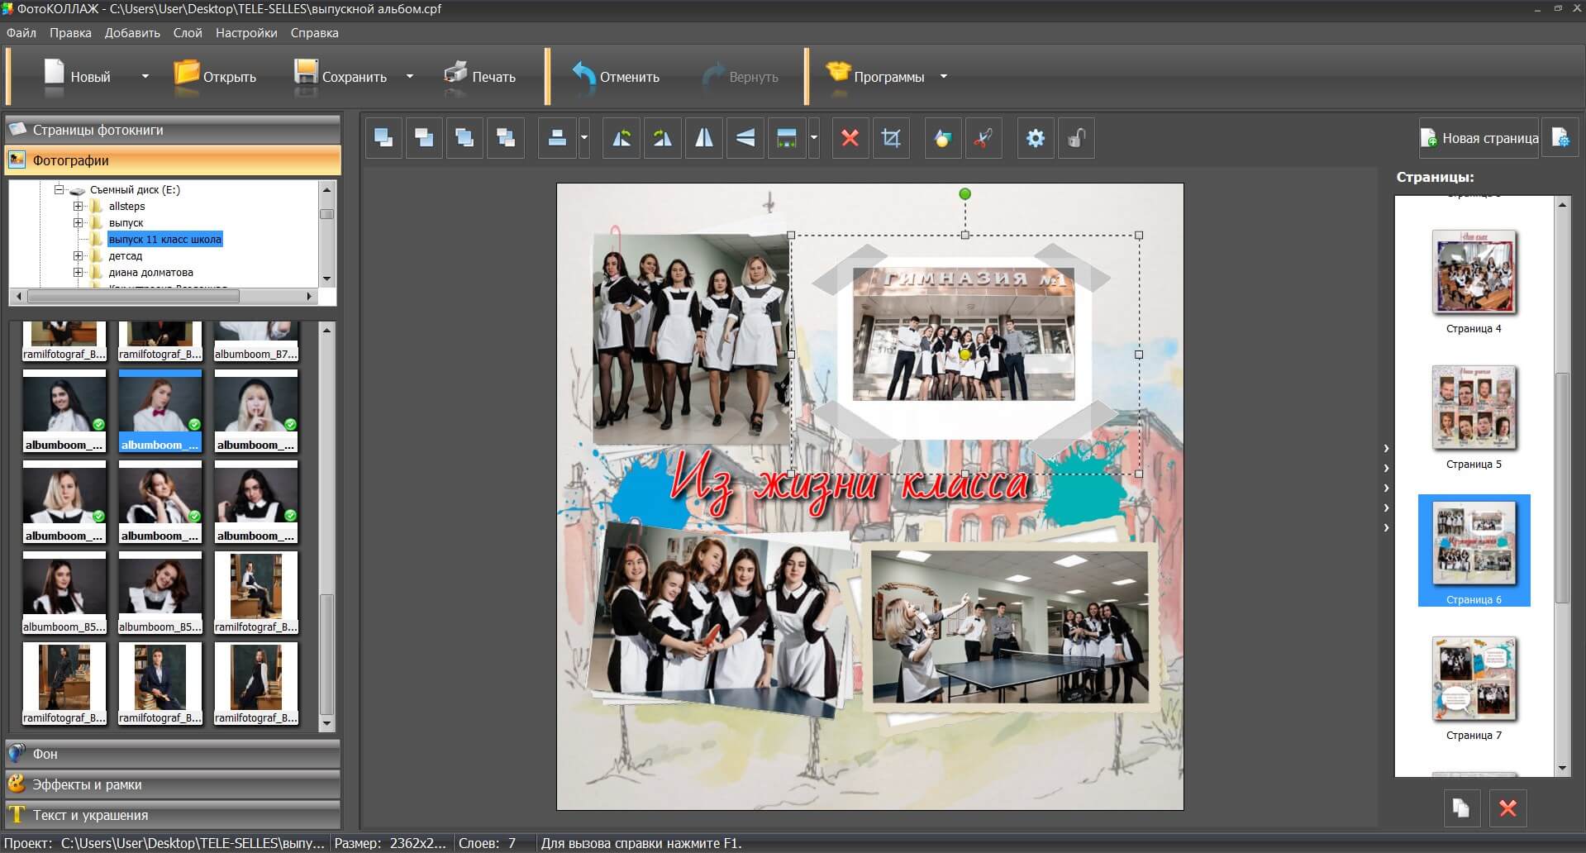Delete the page with red X button
The width and height of the screenshot is (1586, 853).
(1507, 808)
